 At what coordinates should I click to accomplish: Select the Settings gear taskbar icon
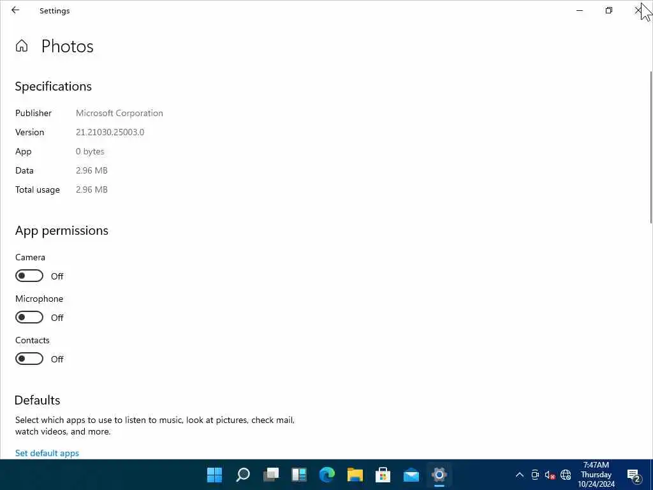[x=439, y=475]
